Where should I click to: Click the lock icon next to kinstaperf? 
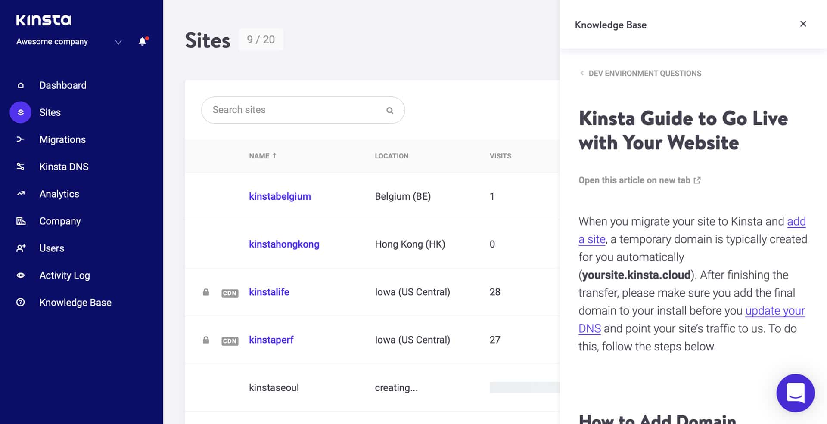(205, 340)
